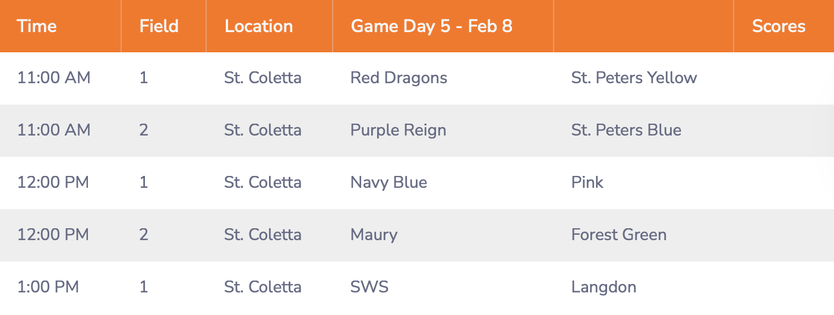This screenshot has width=834, height=315.
Task: Select the Red Dragons team name
Action: (399, 78)
